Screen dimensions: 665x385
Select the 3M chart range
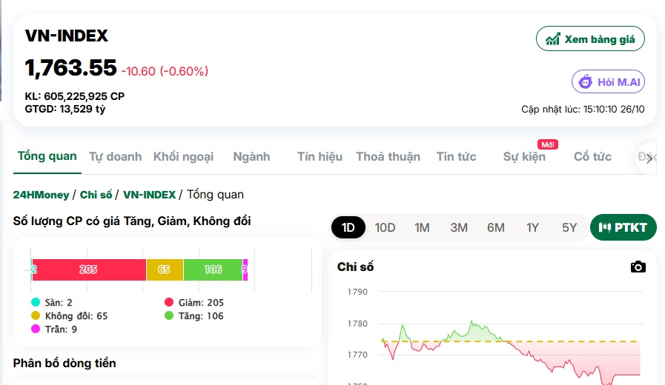459,227
